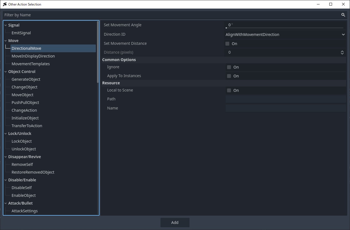Select TransferToAction action

[27, 126]
